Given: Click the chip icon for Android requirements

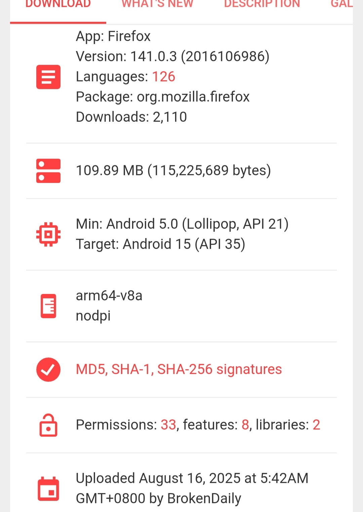Looking at the screenshot, I should (x=48, y=234).
